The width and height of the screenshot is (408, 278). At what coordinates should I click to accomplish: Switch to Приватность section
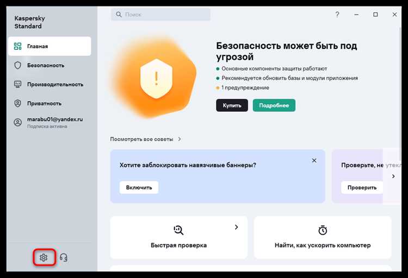[x=50, y=103]
